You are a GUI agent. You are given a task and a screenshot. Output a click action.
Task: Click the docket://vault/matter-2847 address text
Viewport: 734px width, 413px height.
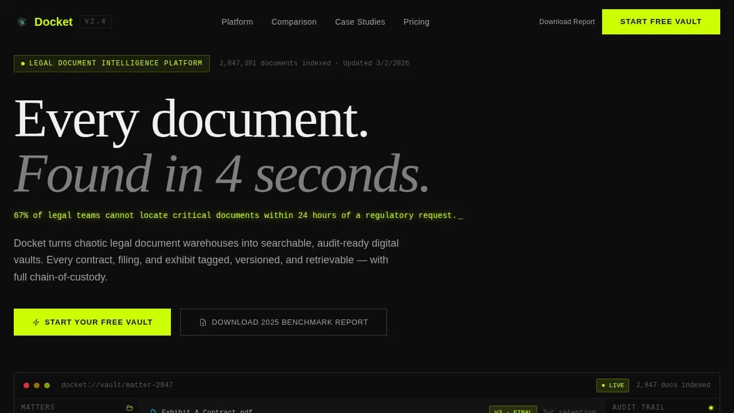pyautogui.click(x=117, y=385)
